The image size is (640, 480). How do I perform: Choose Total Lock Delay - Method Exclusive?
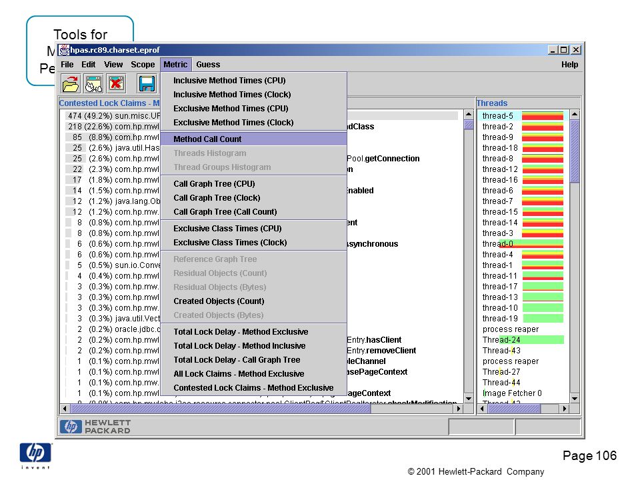click(x=254, y=332)
